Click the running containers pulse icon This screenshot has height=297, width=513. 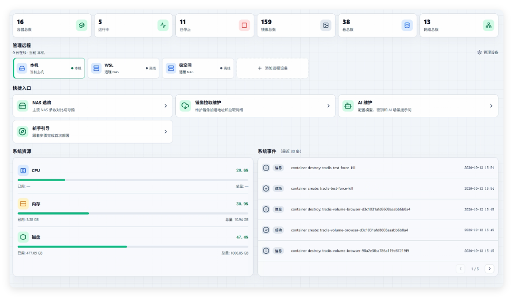pyautogui.click(x=163, y=25)
